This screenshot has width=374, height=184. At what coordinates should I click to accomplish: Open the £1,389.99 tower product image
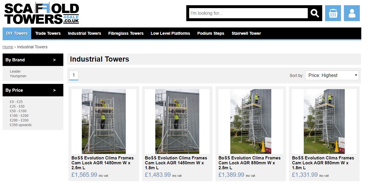tap(251, 121)
